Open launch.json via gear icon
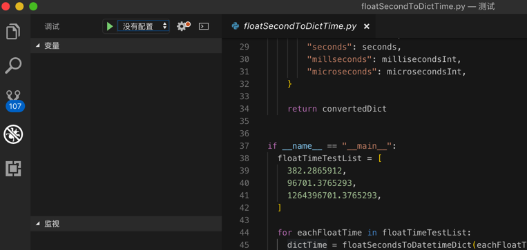Image resolution: width=527 pixels, height=250 pixels. coord(183,26)
